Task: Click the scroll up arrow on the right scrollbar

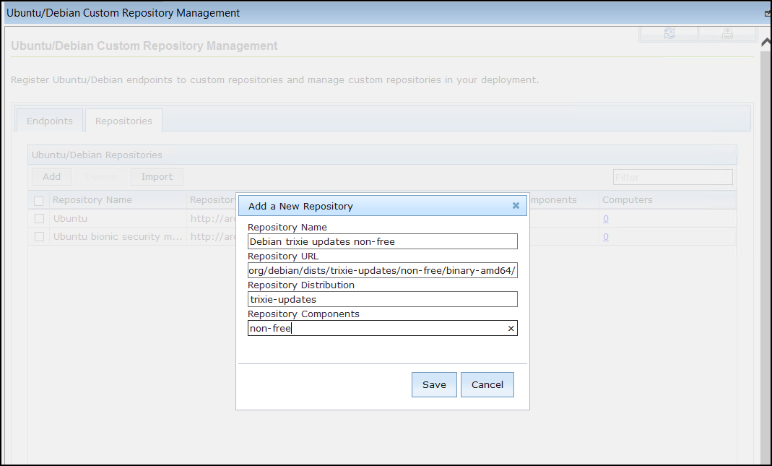Action: (766, 43)
